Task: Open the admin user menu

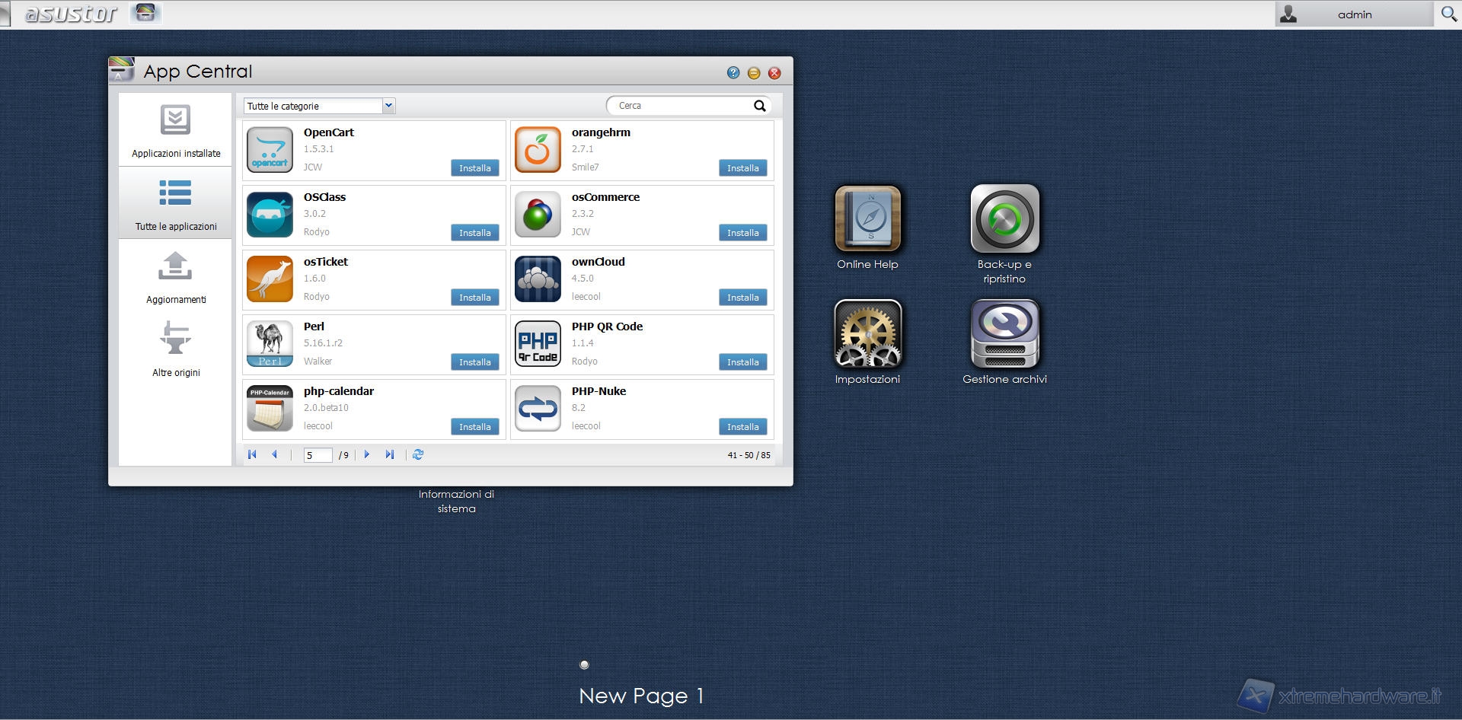Action: [1353, 14]
